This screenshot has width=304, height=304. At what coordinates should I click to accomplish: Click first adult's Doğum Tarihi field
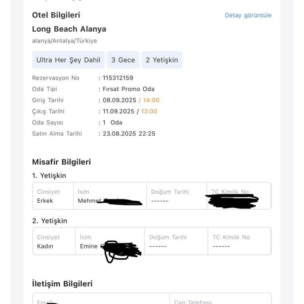[177, 196]
